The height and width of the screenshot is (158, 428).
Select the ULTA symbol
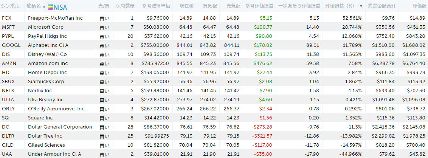7,100
